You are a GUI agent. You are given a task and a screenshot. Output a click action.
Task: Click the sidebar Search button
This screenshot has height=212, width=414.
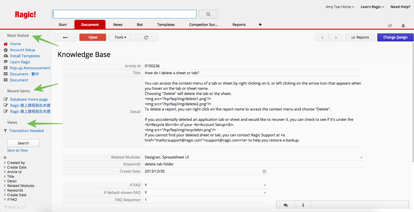pos(23,143)
